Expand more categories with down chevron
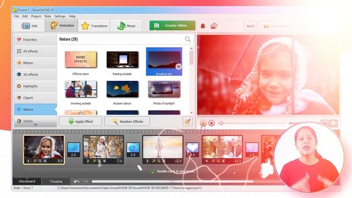This screenshot has height=198, width=352. pos(35,125)
